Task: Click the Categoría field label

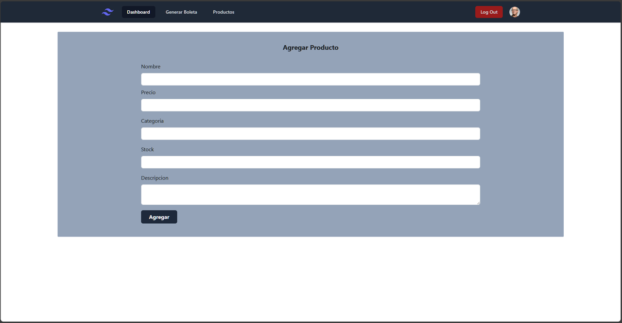Action: (152, 121)
